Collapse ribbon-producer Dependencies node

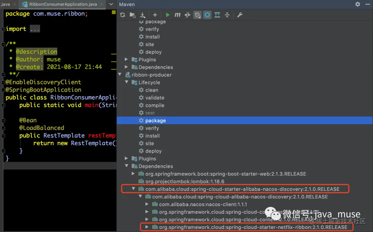click(x=126, y=166)
